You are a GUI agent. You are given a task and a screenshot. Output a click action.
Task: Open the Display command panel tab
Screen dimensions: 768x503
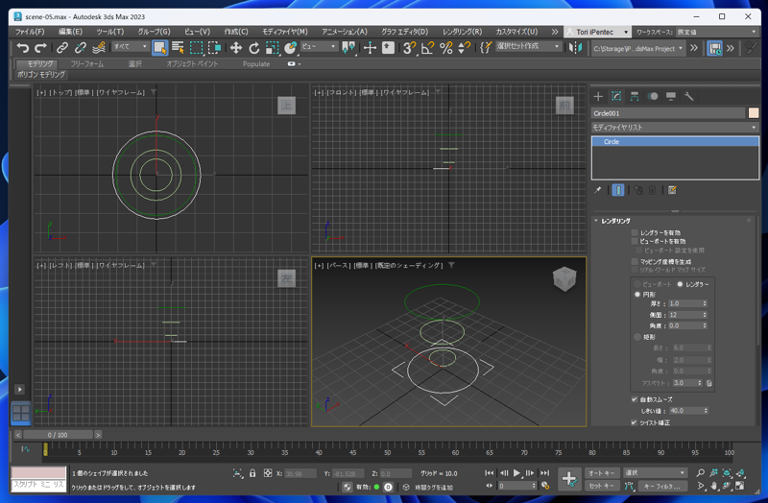(x=670, y=96)
